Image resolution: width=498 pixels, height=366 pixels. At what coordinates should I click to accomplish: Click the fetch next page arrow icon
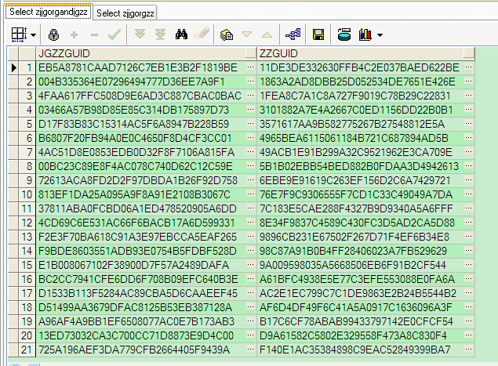coord(140,34)
